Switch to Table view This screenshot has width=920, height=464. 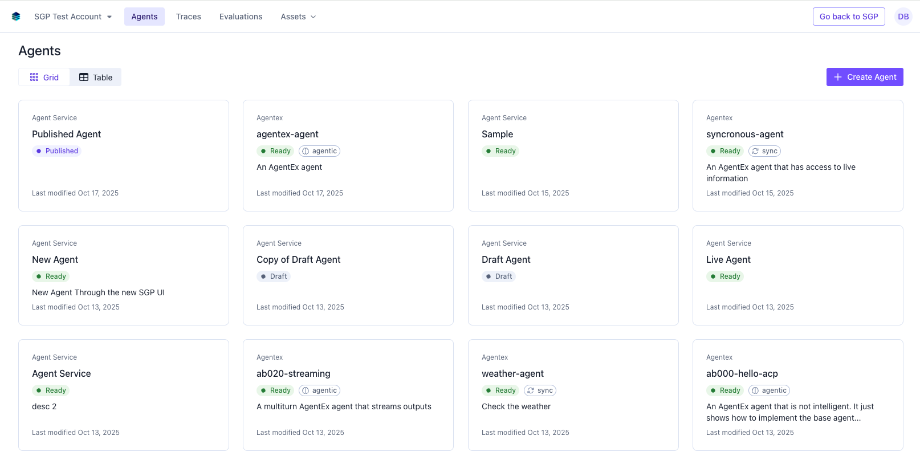[96, 77]
